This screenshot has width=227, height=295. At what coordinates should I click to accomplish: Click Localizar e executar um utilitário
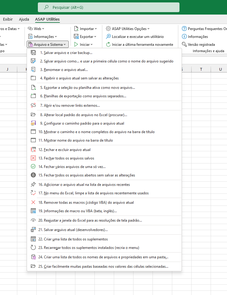135,36
